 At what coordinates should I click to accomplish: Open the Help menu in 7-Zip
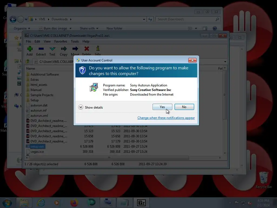click(x=86, y=41)
